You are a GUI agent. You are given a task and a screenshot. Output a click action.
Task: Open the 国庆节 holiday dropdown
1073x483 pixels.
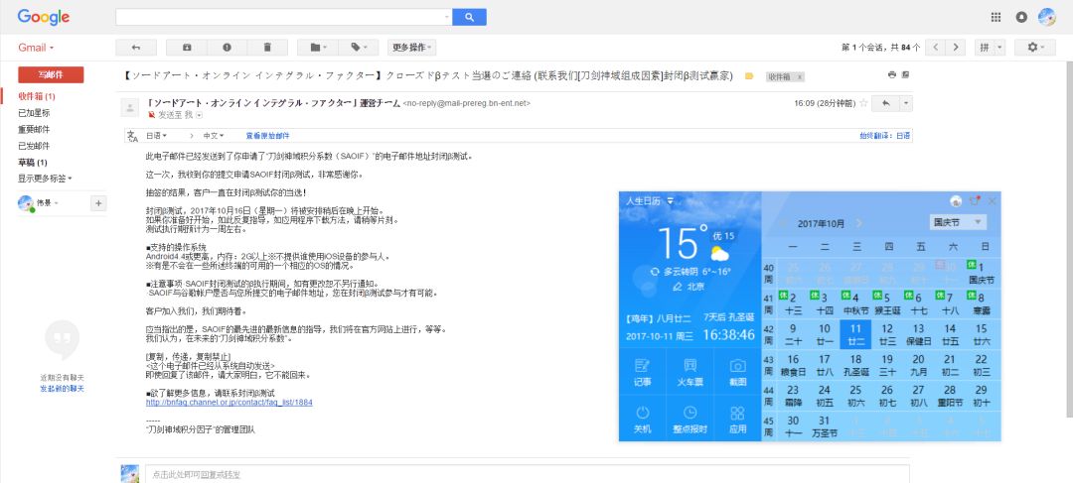tap(958, 222)
